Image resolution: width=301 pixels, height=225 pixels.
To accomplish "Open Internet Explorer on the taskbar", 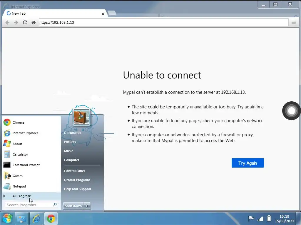I will 36,219.
